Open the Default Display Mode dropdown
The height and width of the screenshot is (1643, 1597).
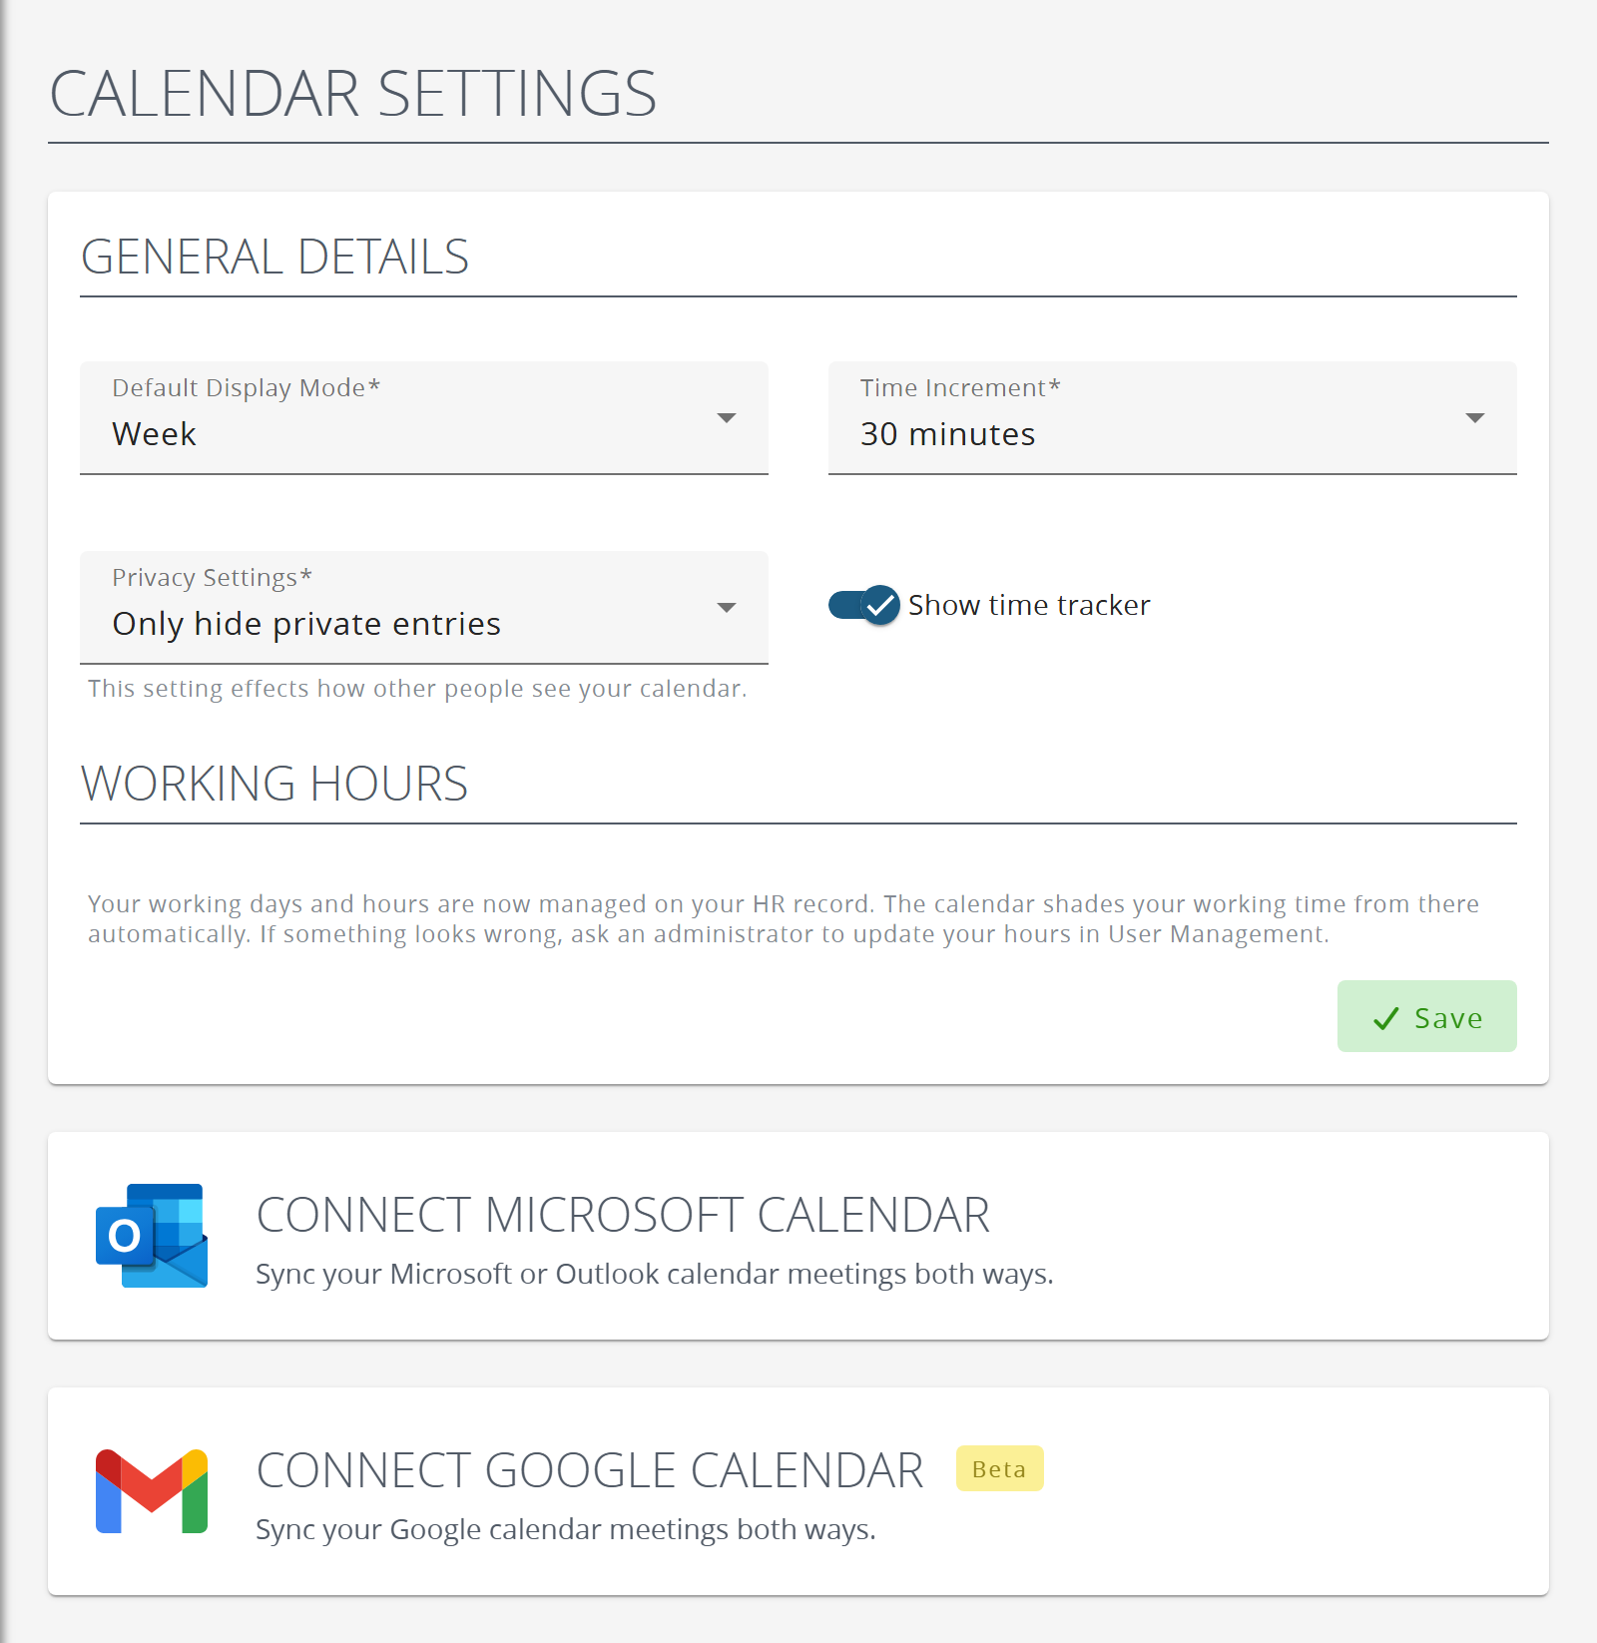click(x=424, y=417)
